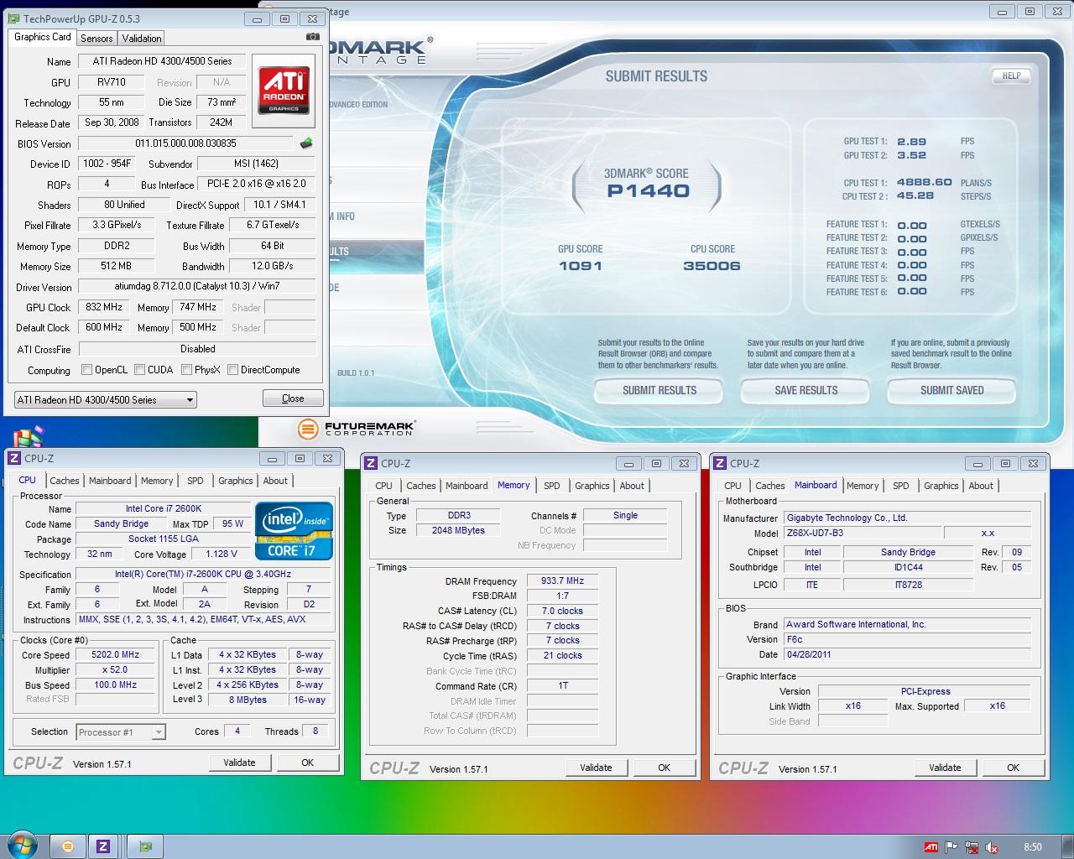
Task: Click the ATI Radeon logo in GPU-Z
Action: click(284, 91)
